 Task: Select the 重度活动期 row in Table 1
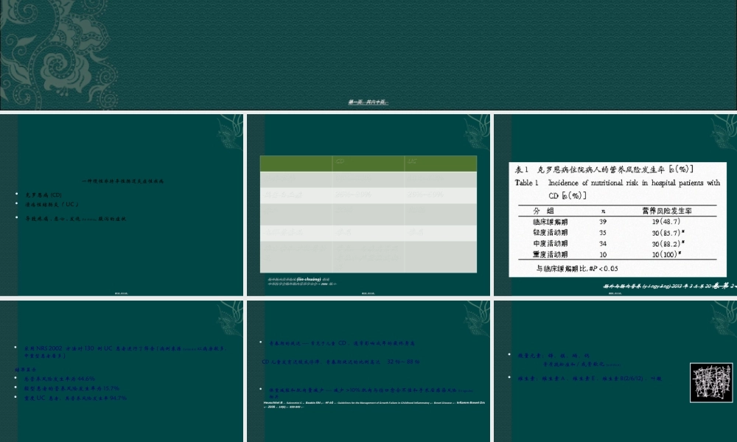coord(615,253)
